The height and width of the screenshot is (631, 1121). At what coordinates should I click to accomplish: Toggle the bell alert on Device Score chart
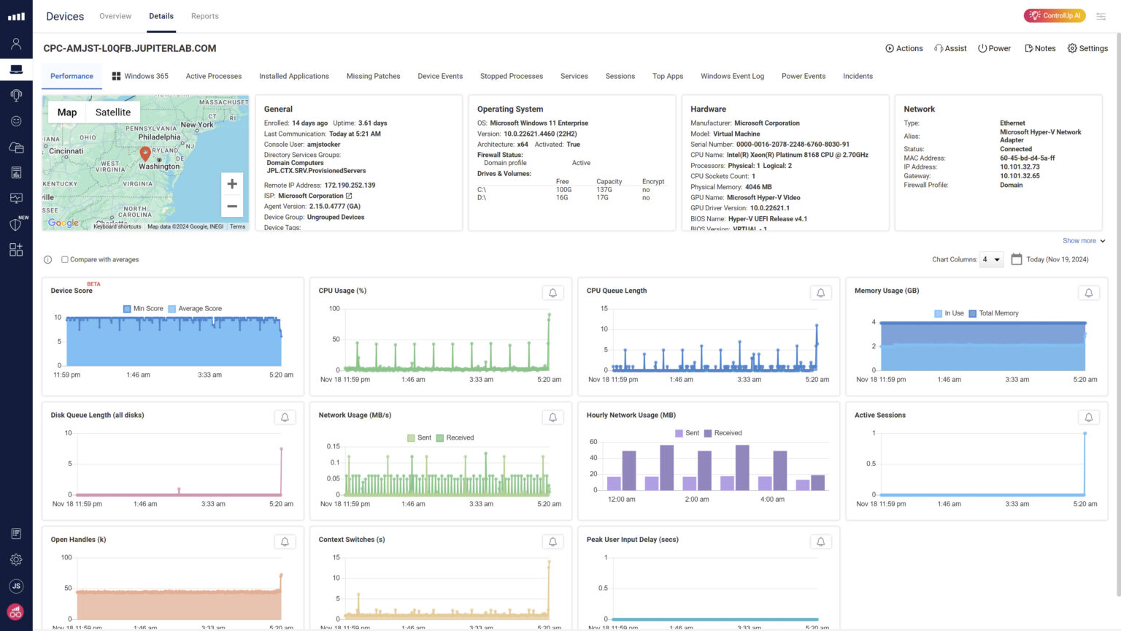tap(285, 293)
